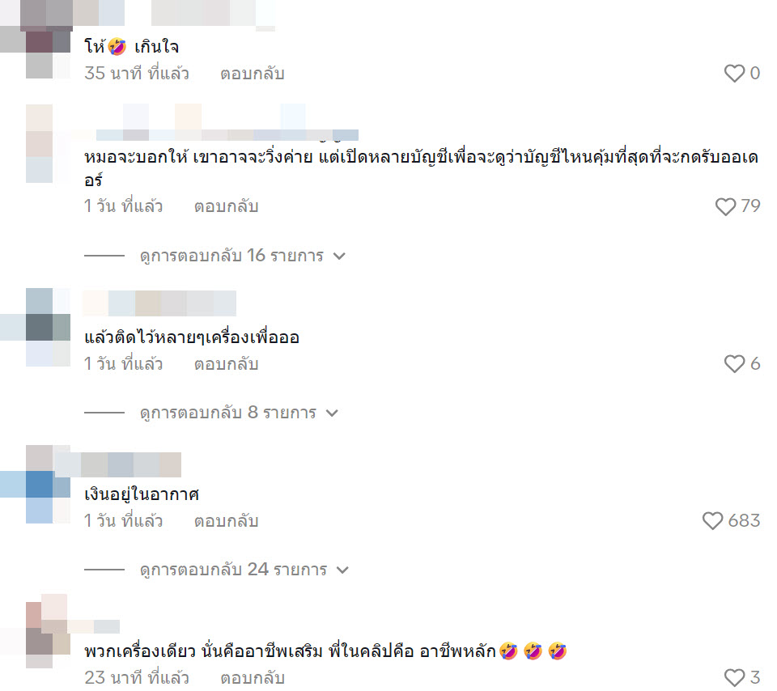Like the comment with 3 likes
The width and height of the screenshot is (777, 691).
click(x=734, y=677)
